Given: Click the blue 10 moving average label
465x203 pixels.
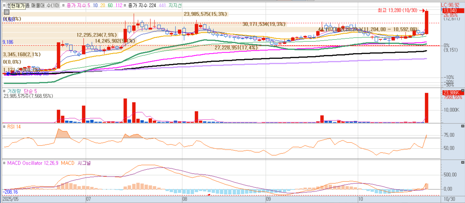Looking at the screenshot, I should coord(95,5).
